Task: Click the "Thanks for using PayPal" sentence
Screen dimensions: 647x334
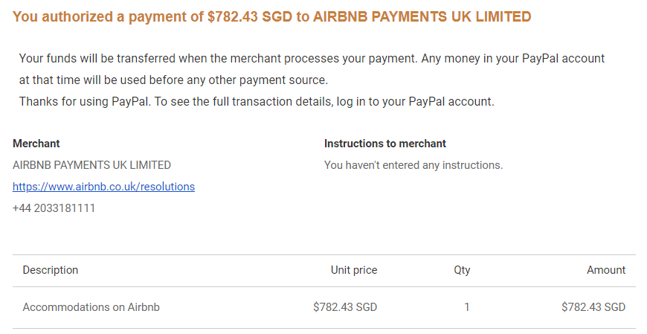Action: 257,102
